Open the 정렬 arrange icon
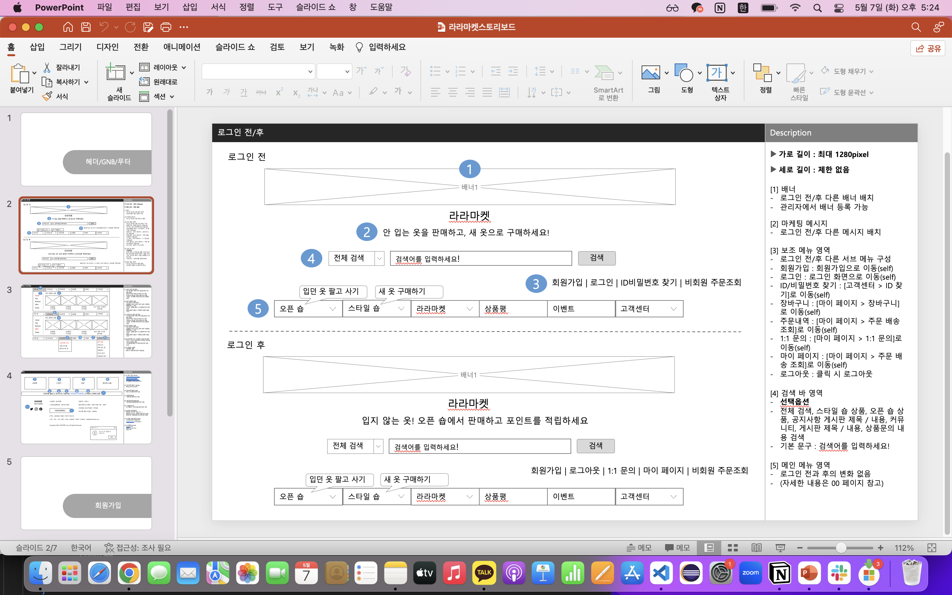952x595 pixels. pyautogui.click(x=762, y=73)
